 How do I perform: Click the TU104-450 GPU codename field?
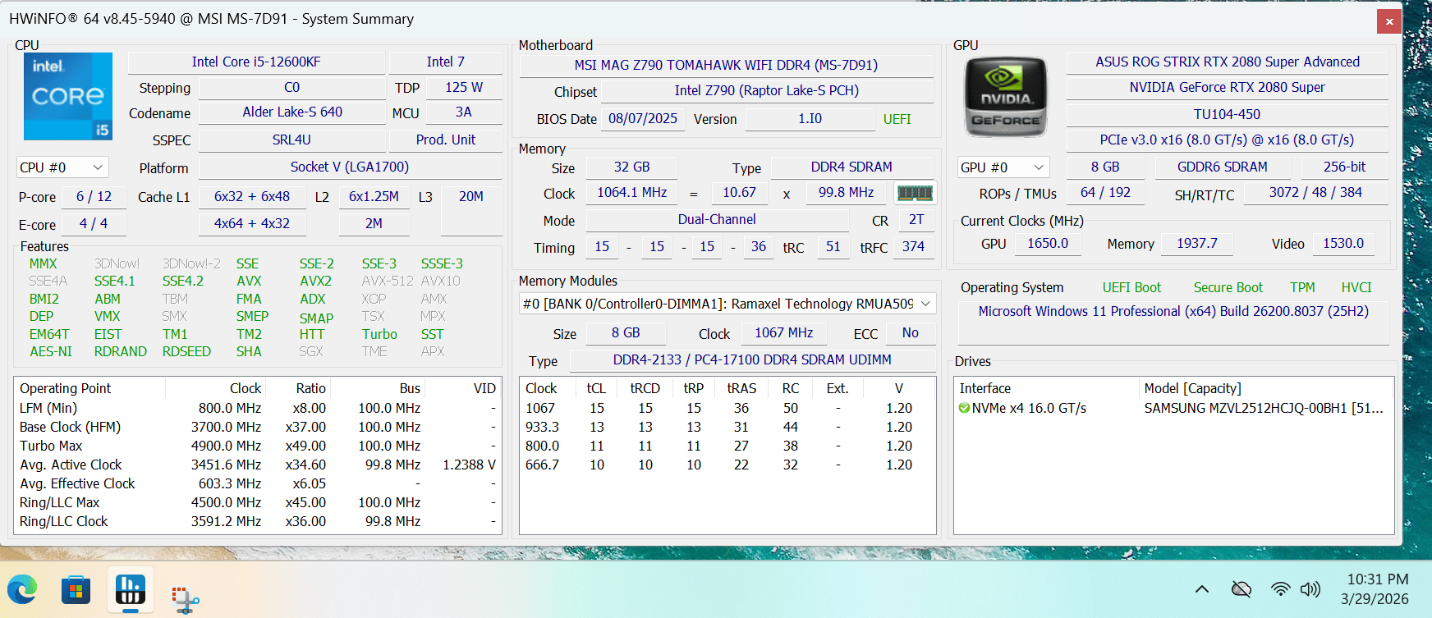(x=1227, y=115)
